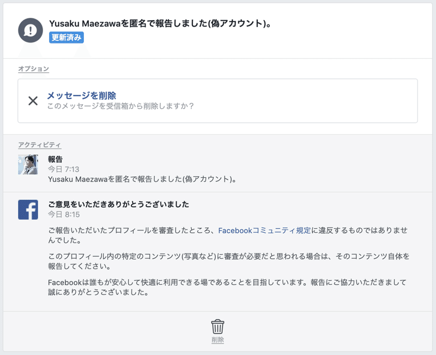Image resolution: width=436 pixels, height=355 pixels.
Task: Open the Facebookコミュニティ規定 link
Action: point(264,231)
